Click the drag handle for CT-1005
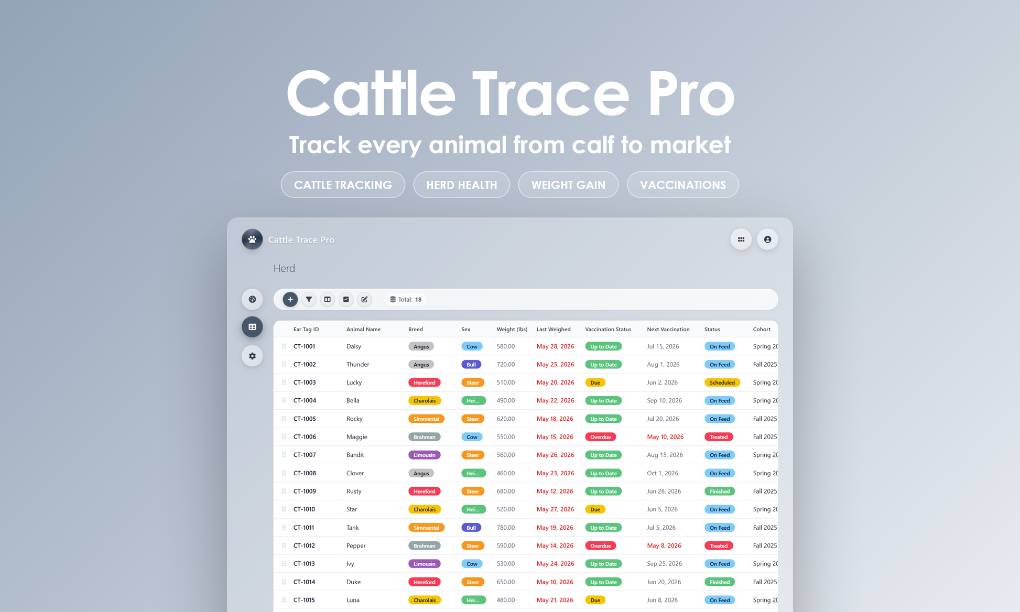This screenshot has height=612, width=1020. 284,419
